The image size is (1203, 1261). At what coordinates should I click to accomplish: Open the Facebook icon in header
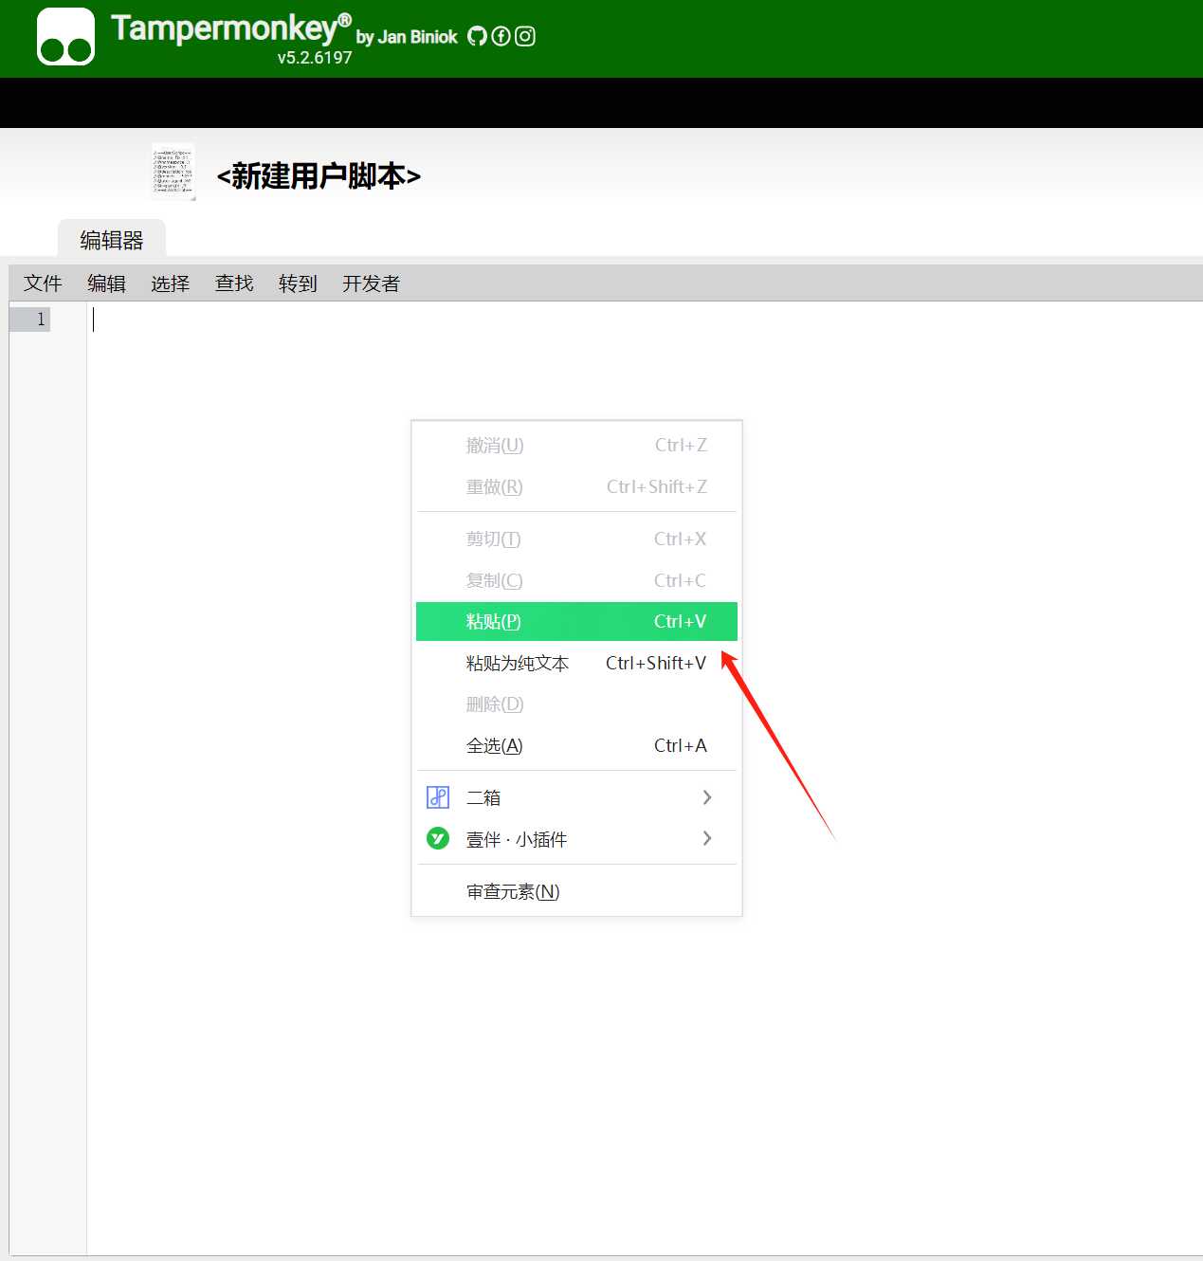(501, 36)
